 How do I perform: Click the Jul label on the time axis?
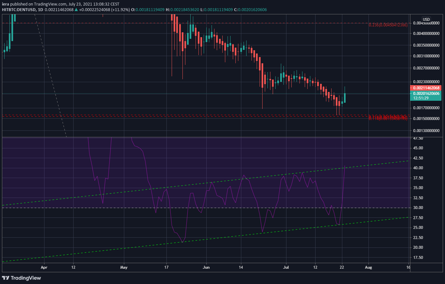(286, 267)
